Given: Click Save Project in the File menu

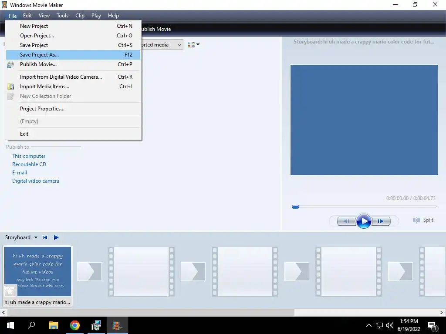Looking at the screenshot, I should click(73, 45).
